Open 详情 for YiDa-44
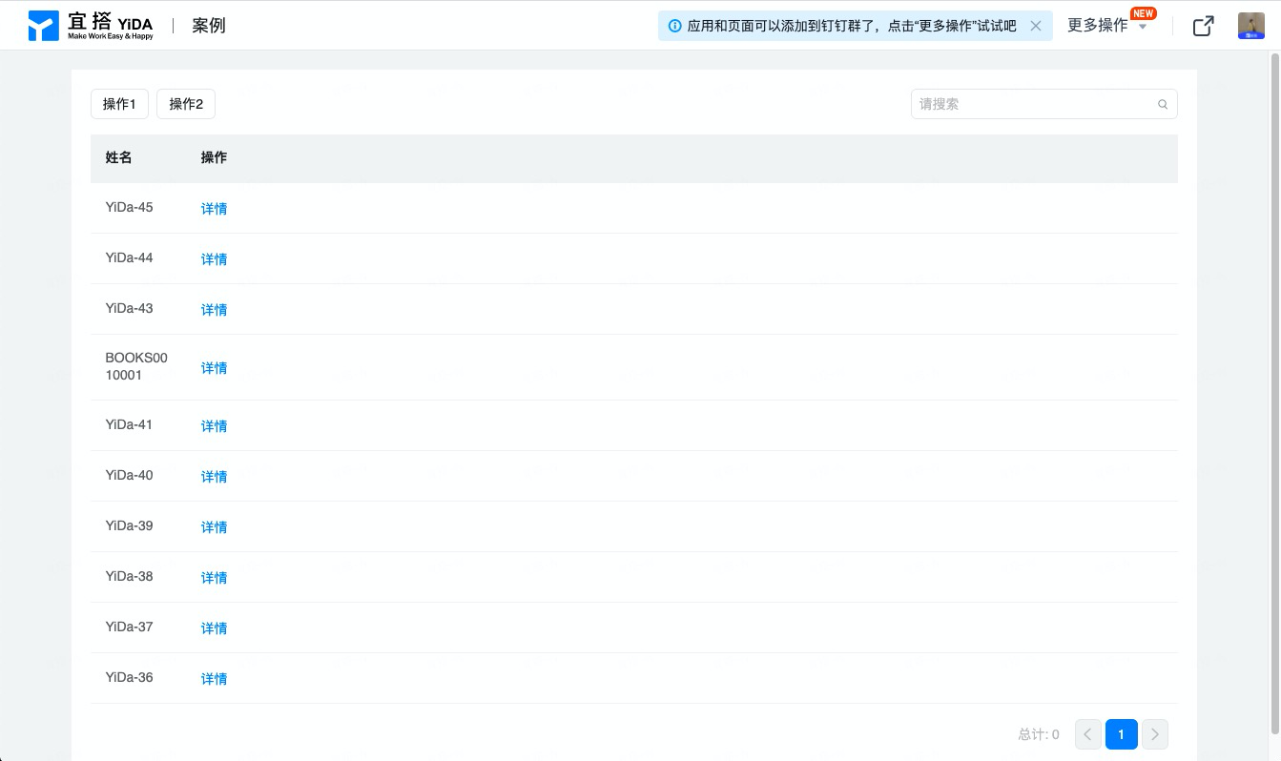The width and height of the screenshot is (1281, 761). coord(214,259)
